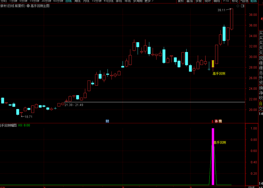Viewport: 263px width, 188px height.
Task: Click the 20.00 price axis label
Action: tap(253, 110)
